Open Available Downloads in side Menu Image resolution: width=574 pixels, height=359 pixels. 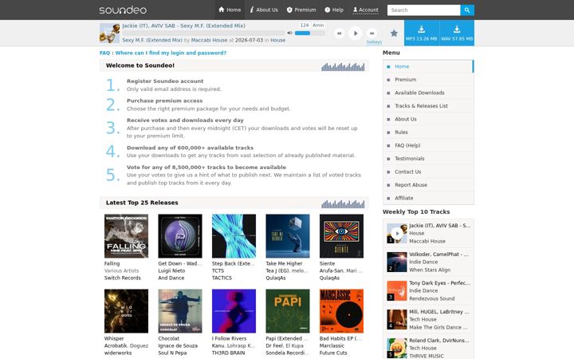tap(428, 93)
